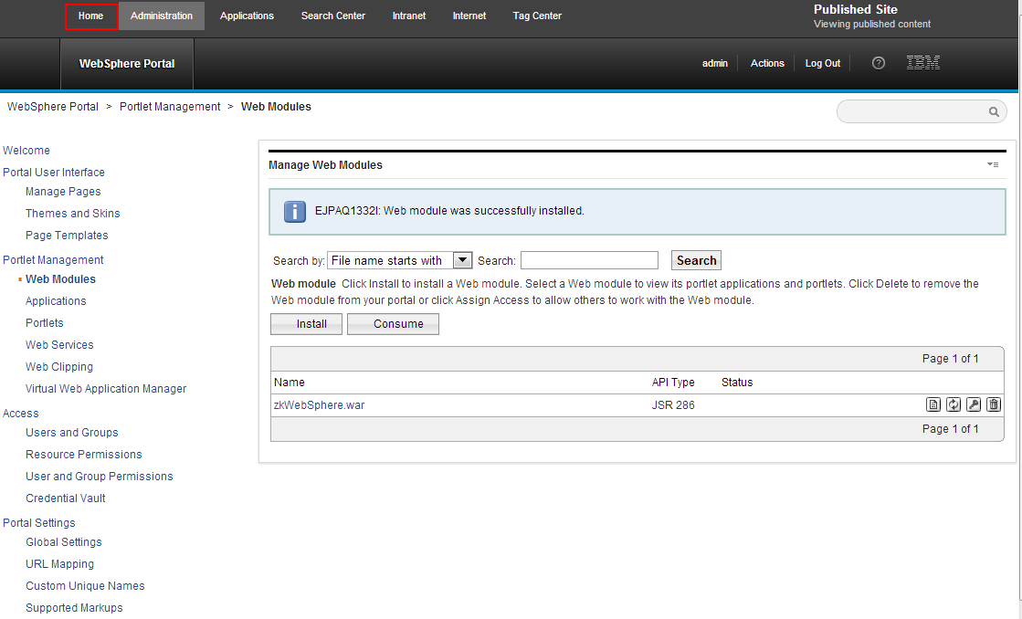Open User and Group Permissions
Viewport: 1022px width, 619px height.
[x=99, y=477]
